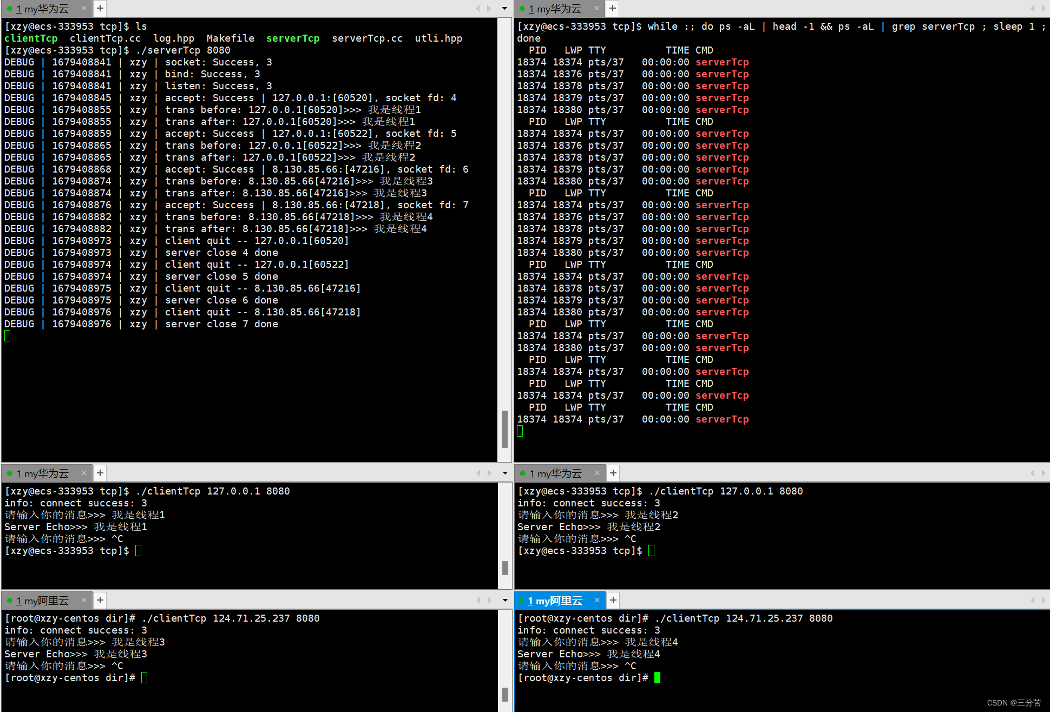Click the left tab-scroll arrow in the serverTcp log pane
Image resolution: width=1050 pixels, height=712 pixels.
(478, 8)
